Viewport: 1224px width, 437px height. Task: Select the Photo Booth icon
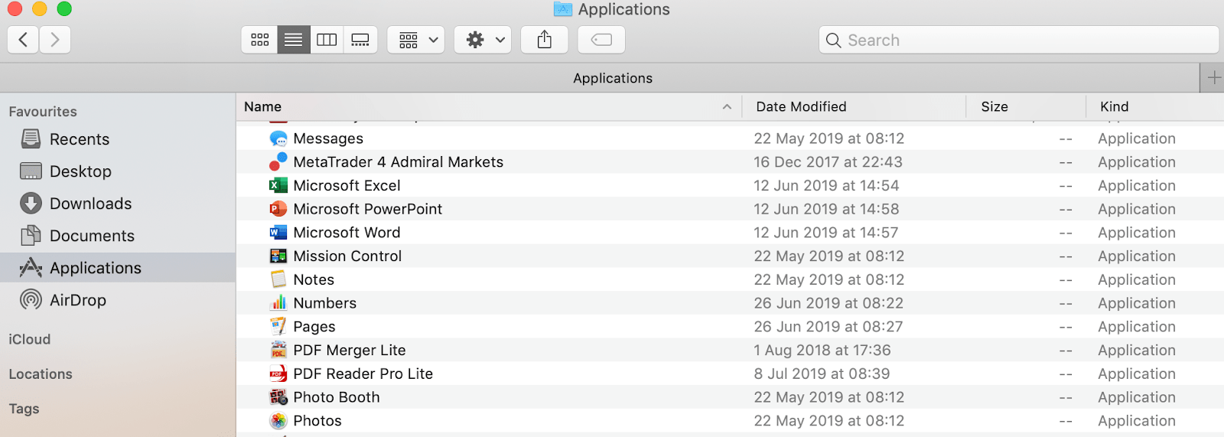(278, 397)
